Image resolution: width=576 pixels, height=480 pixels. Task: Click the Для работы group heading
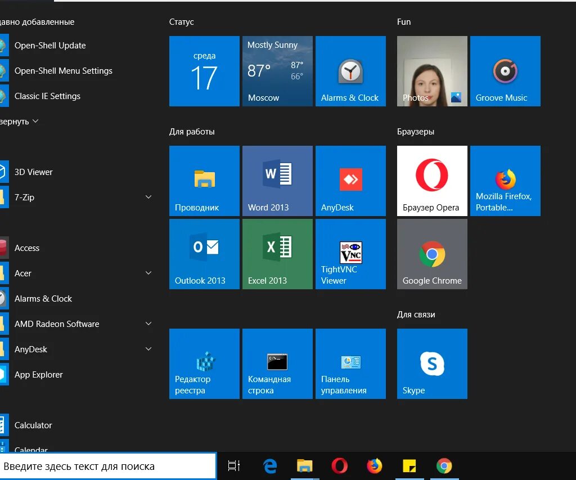click(x=192, y=132)
